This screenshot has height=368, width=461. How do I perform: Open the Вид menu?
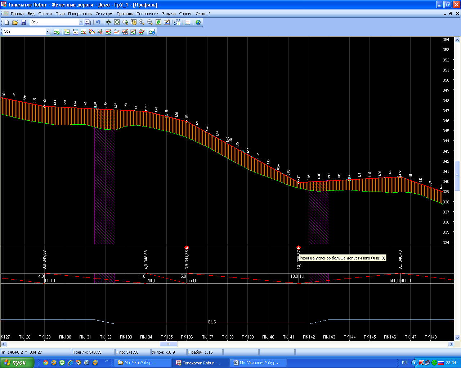31,14
